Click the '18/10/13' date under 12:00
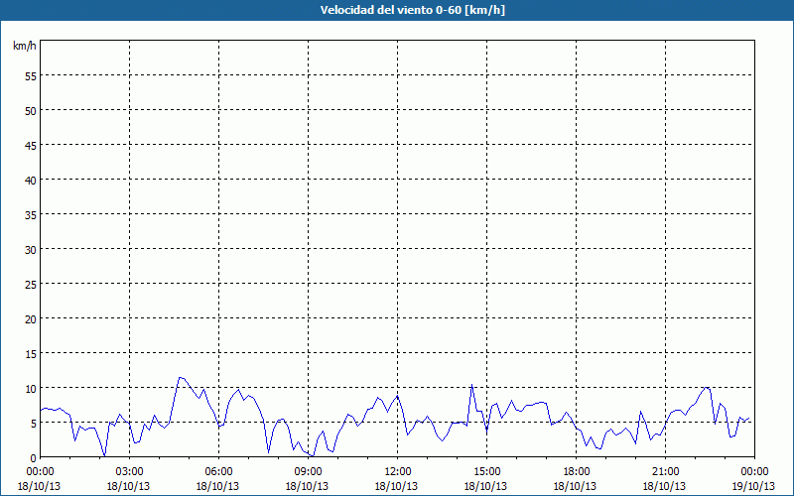This screenshot has width=794, height=496. point(396,486)
